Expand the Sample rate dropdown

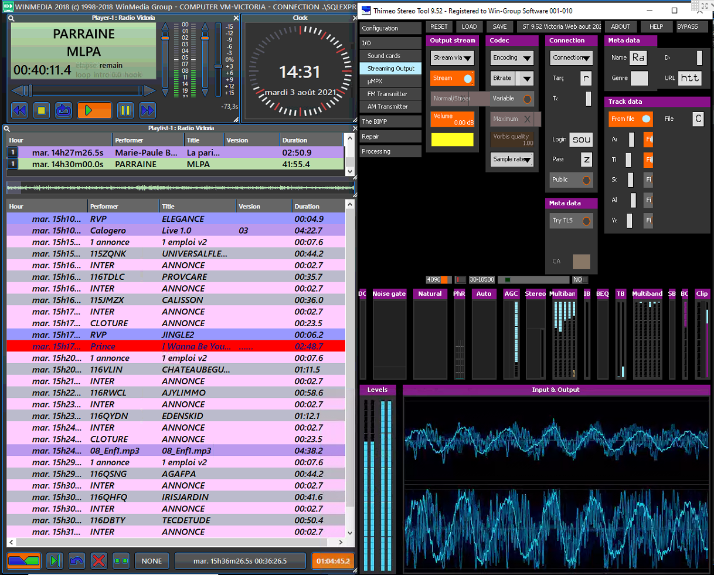click(x=512, y=159)
